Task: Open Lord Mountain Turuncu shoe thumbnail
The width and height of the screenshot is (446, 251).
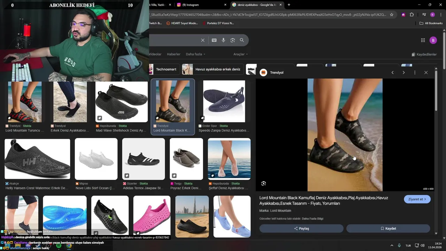Action: [25, 101]
